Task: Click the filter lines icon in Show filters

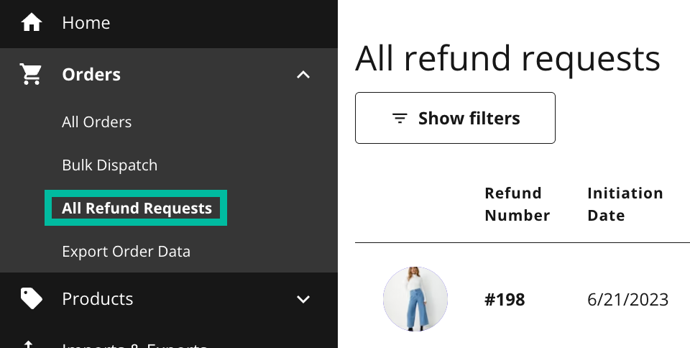Action: [x=400, y=118]
